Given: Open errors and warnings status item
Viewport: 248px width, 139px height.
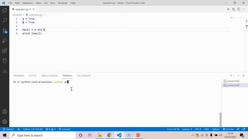Looking at the screenshot, I should coord(51,129).
